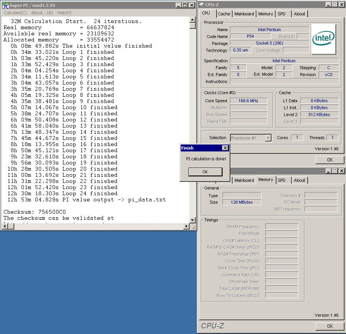Click the Stepping value 'C'
Screen dimensions: 346x334
[329, 68]
